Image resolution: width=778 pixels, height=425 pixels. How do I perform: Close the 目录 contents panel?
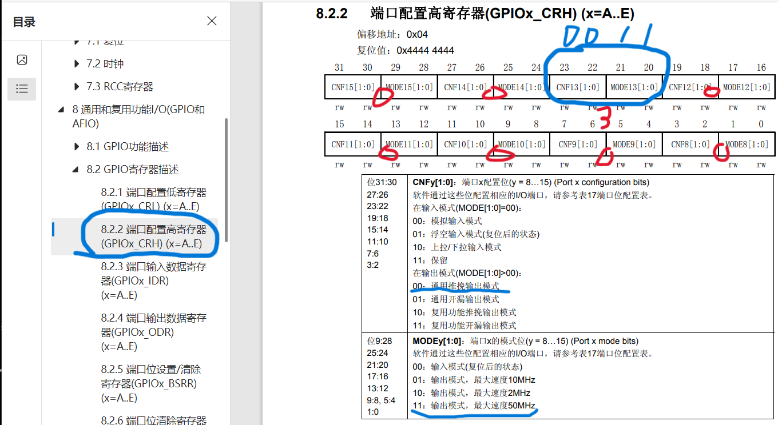point(211,21)
